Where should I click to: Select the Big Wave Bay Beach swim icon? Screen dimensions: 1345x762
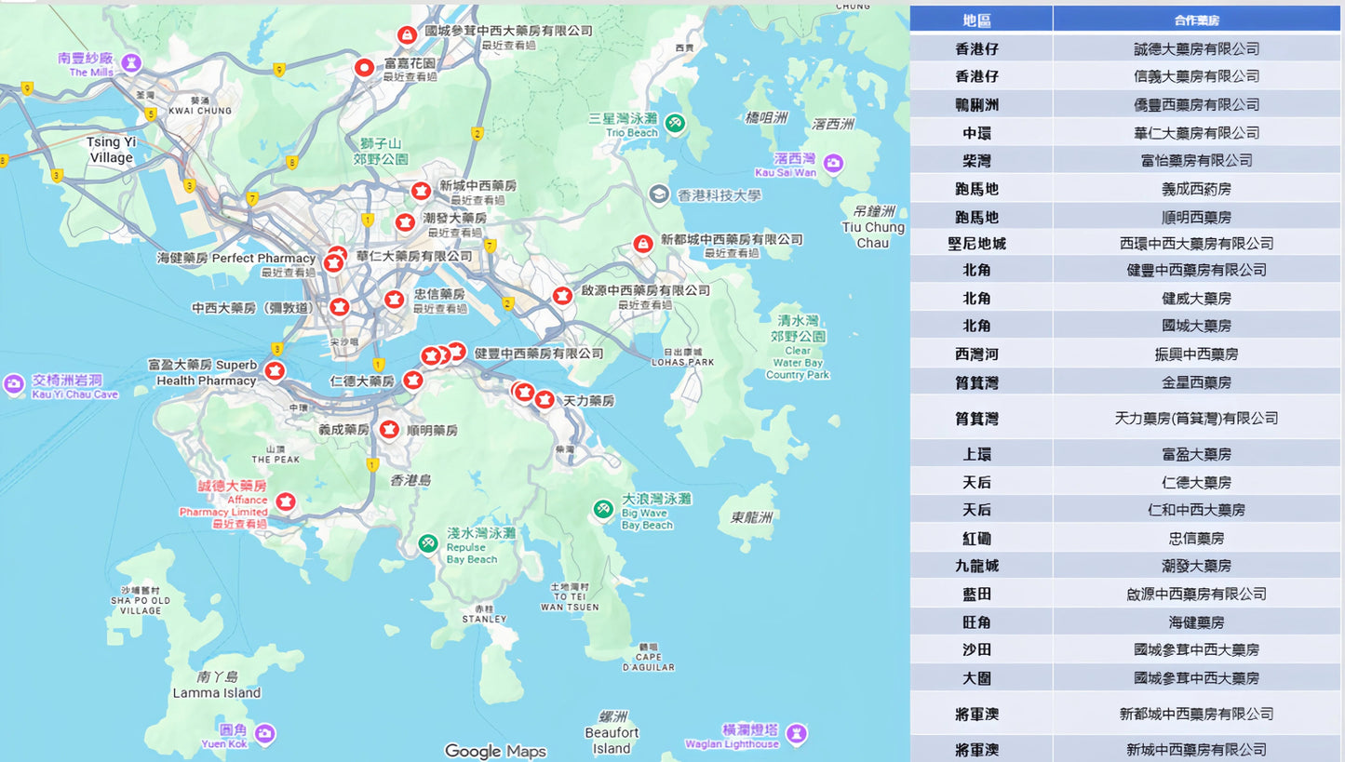pos(604,510)
